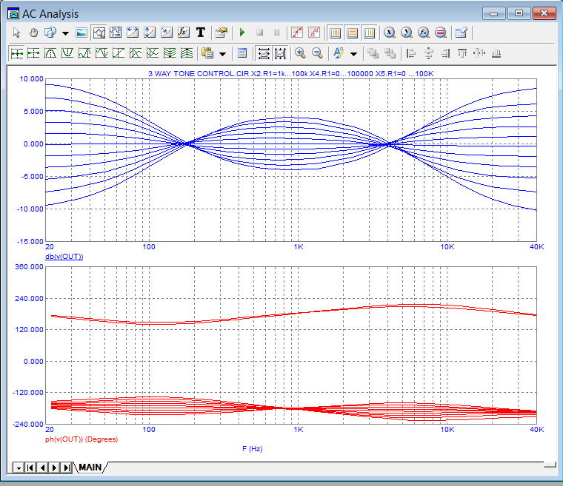Select the graphic shapes object tool
The width and height of the screenshot is (563, 486).
pyautogui.click(x=50, y=33)
